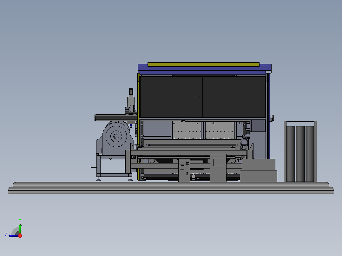Select the gray pedestal with a square window
The width and height of the screenshot is (342, 256).
[x=218, y=168]
